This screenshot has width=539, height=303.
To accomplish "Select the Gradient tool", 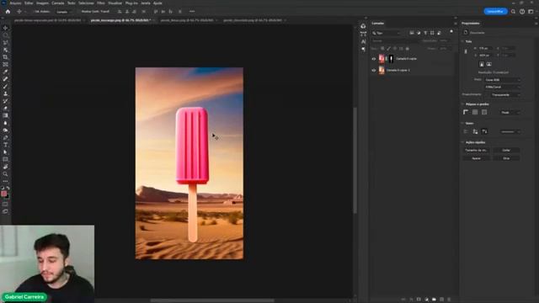I will pos(5,115).
